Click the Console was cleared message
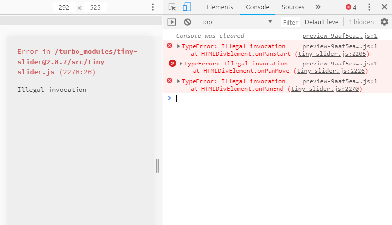This screenshot has height=225, width=392. point(210,36)
